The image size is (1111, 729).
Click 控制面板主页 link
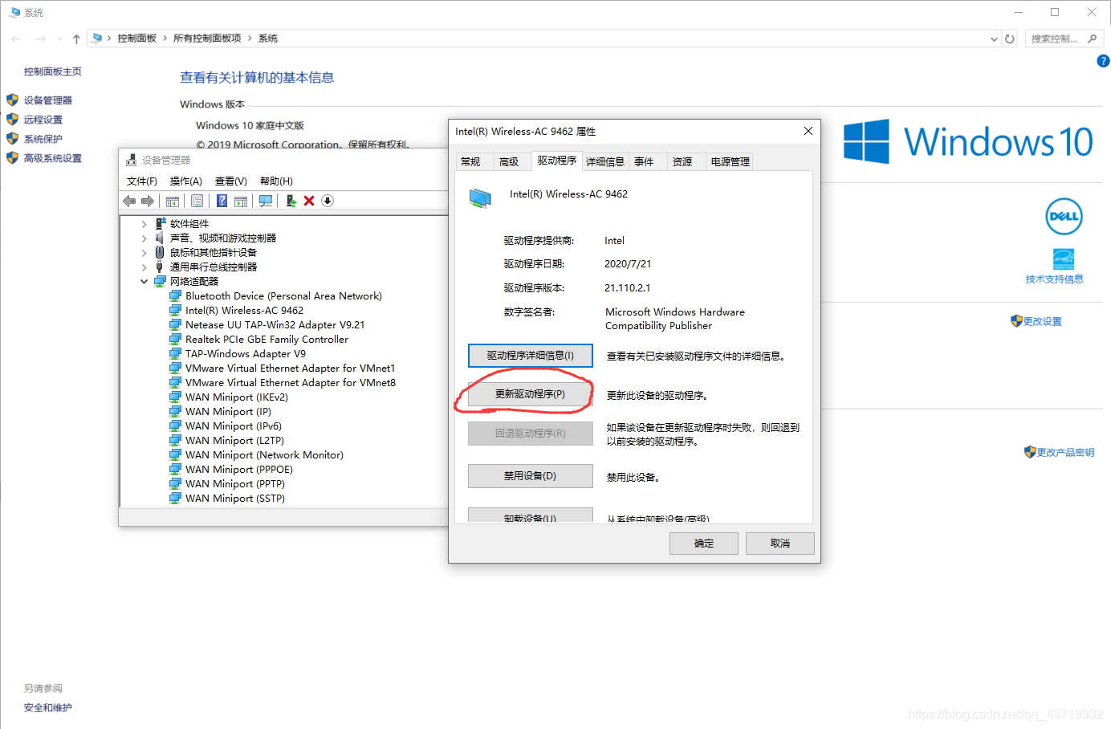(53, 71)
